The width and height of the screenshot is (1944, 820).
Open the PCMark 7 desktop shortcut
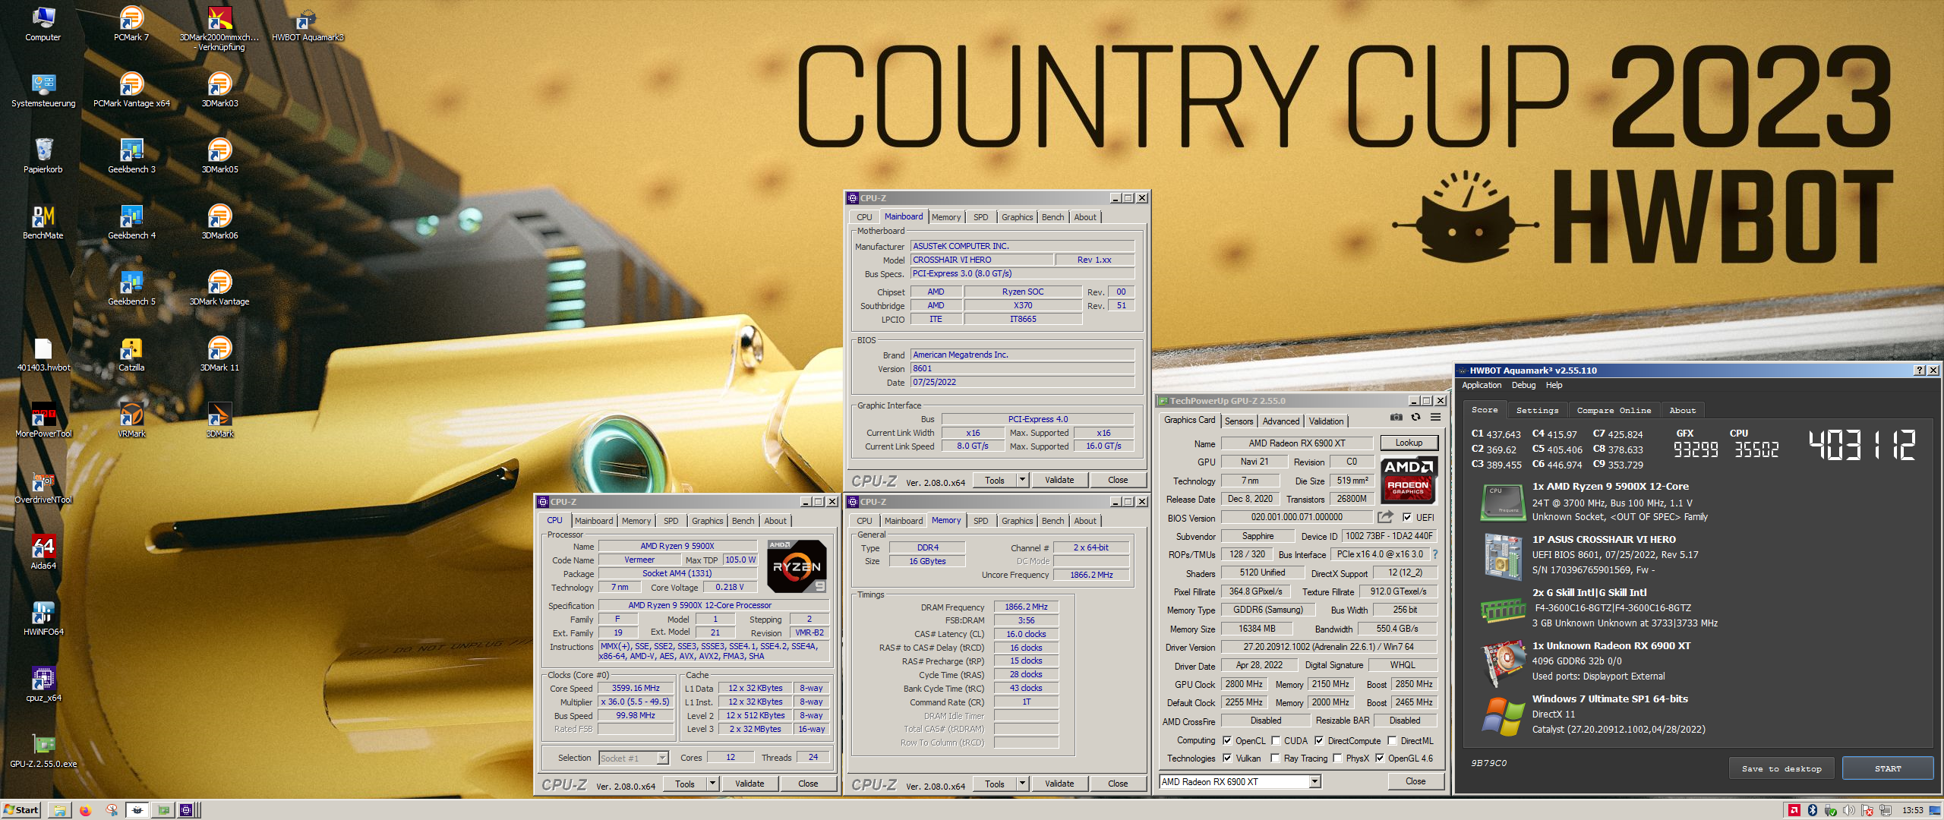click(131, 23)
